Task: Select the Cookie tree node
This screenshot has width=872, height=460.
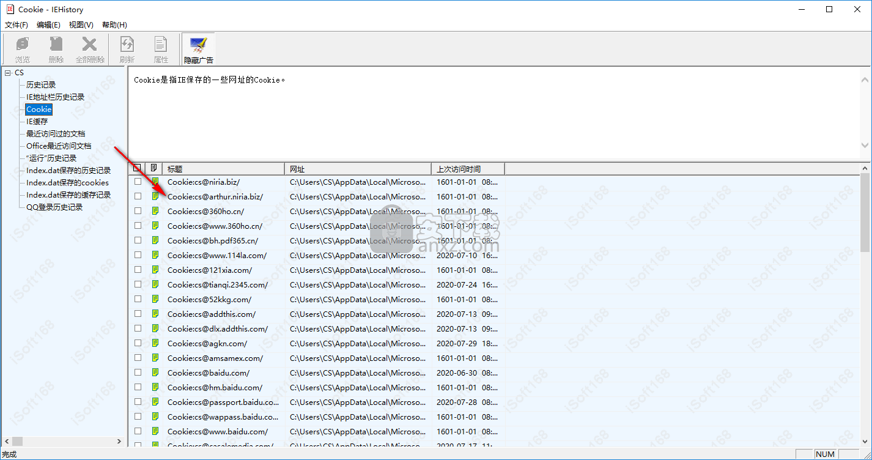Action: click(x=39, y=109)
